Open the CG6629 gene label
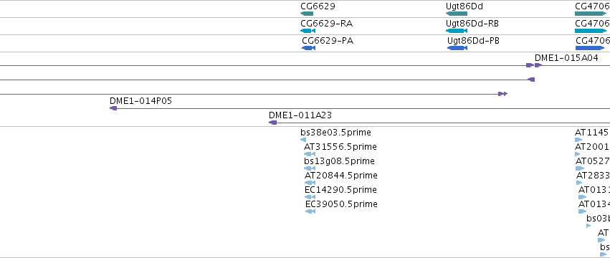The height and width of the screenshot is (258, 610). coord(318,6)
